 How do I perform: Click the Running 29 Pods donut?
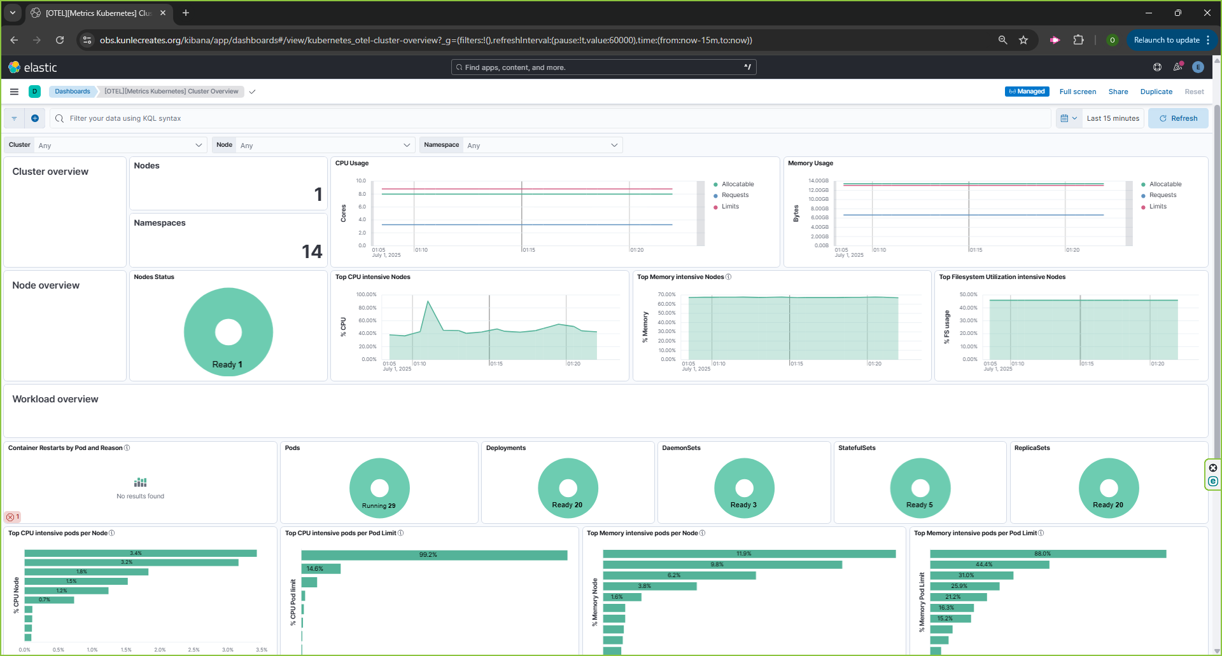tap(379, 488)
